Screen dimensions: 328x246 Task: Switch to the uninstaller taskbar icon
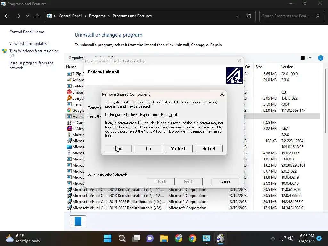[x=220, y=238]
